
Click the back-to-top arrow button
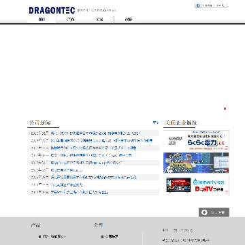214,212
